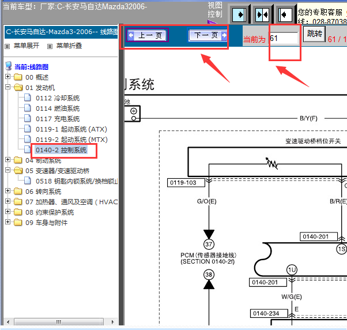Click the 00 概述 folder icon

(18, 77)
